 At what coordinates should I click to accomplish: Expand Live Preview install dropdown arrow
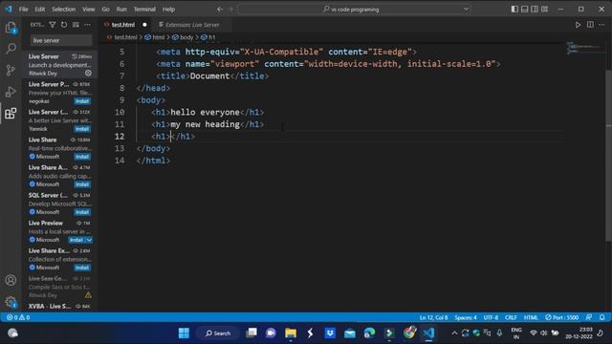[89, 240]
